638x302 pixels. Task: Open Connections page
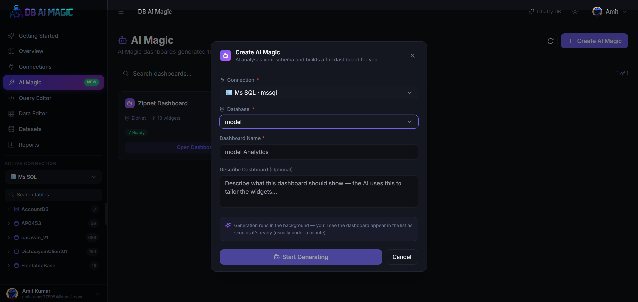click(x=54, y=67)
